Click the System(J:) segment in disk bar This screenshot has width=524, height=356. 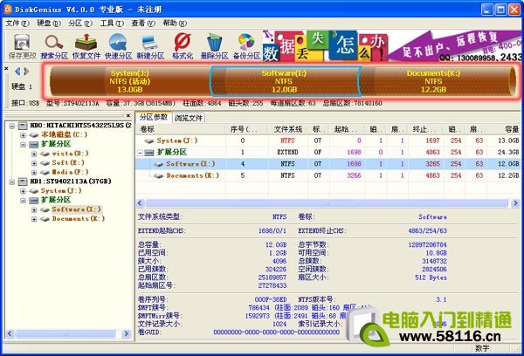point(129,81)
